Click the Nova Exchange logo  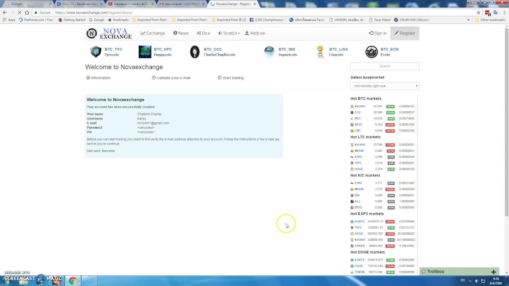pos(109,33)
